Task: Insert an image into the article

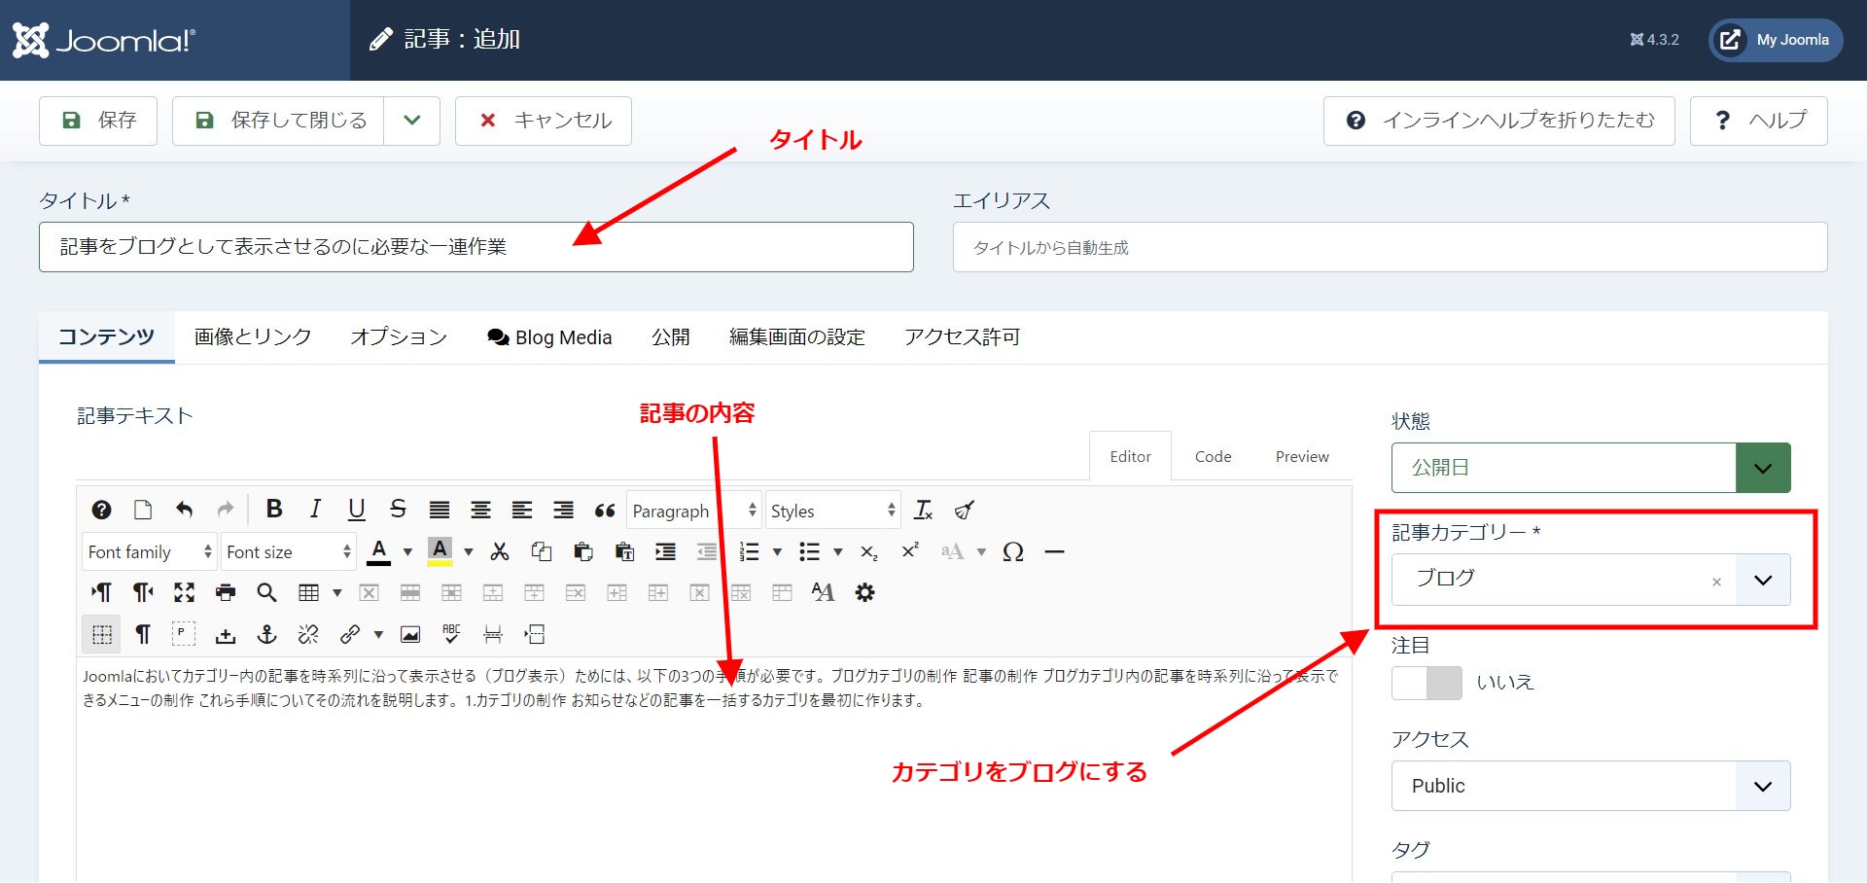Action: 409,634
